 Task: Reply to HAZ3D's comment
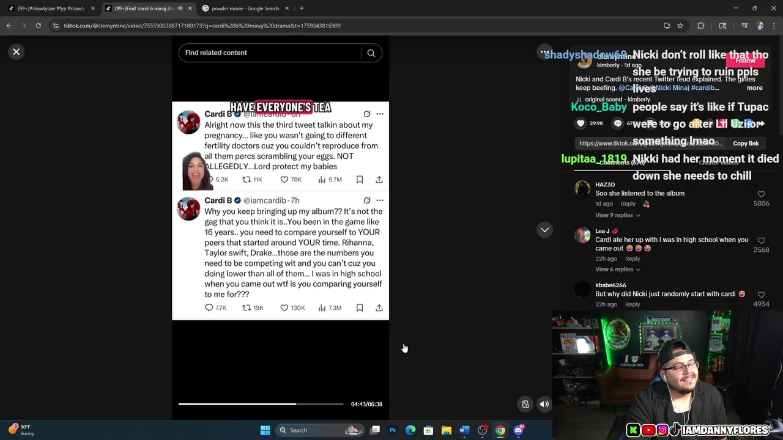[x=628, y=204]
